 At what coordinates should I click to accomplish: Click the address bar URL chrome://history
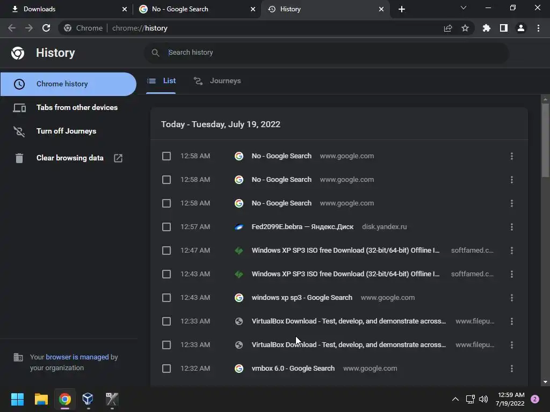[x=140, y=28]
